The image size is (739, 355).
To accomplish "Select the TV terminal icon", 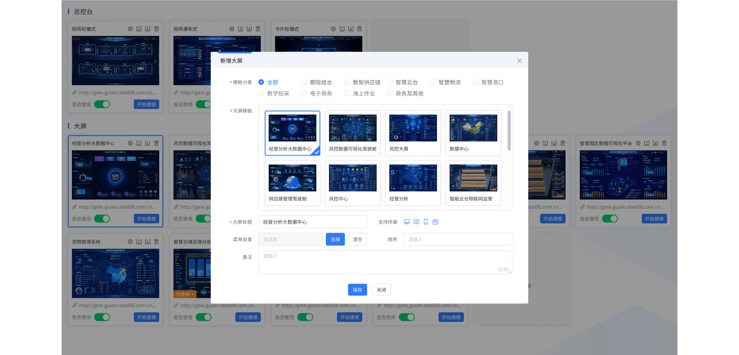I will pyautogui.click(x=435, y=222).
